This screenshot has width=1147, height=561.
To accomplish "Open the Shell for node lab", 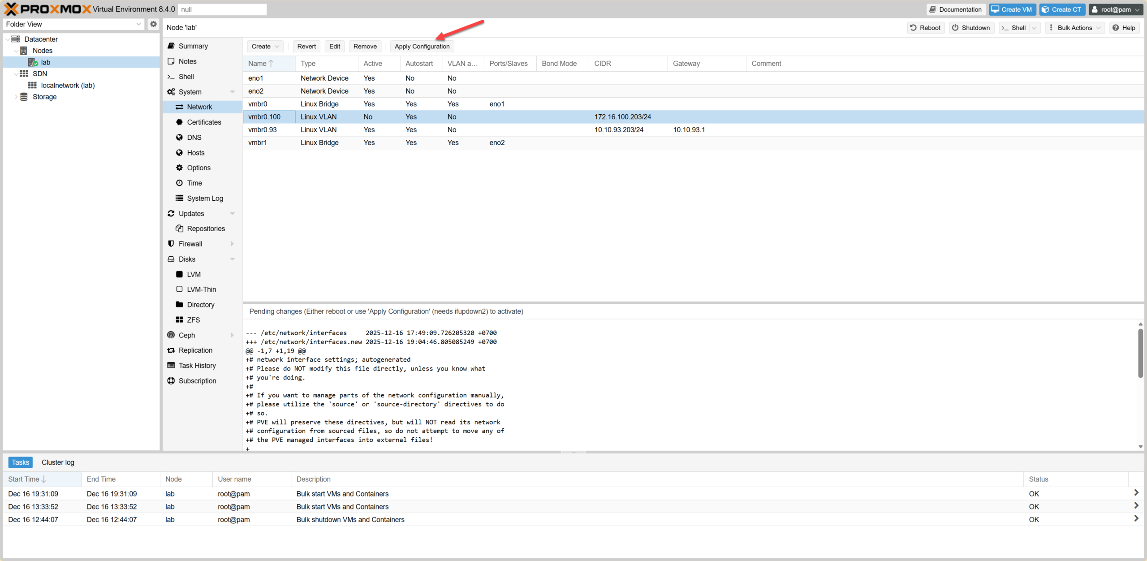I will (185, 76).
